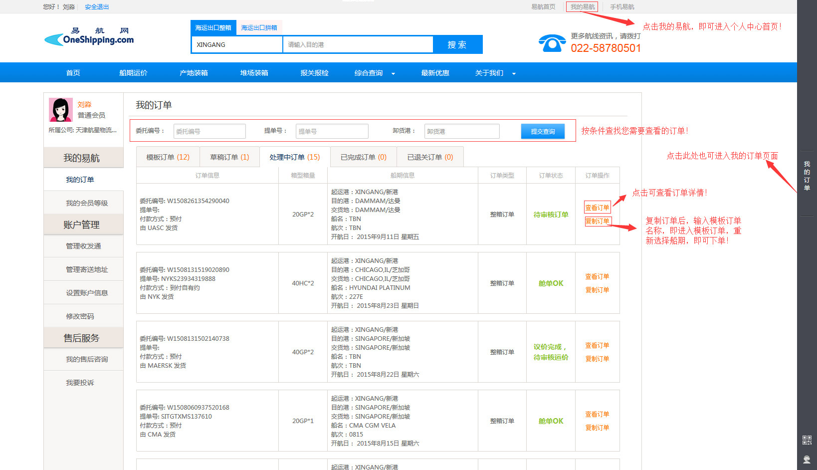The height and width of the screenshot is (470, 817).
Task: Select the 海运出口拼箱 search tab
Action: 259,28
